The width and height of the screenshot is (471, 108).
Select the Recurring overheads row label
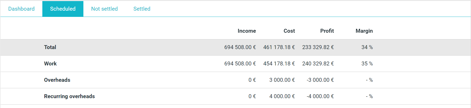tap(69, 96)
